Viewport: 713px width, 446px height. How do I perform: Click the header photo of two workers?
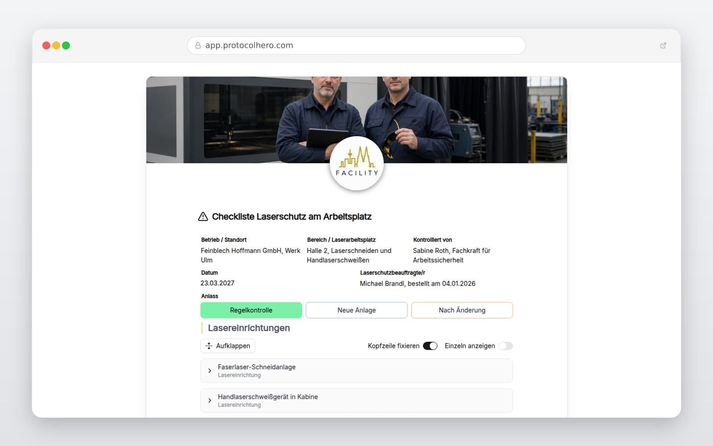tap(356, 120)
